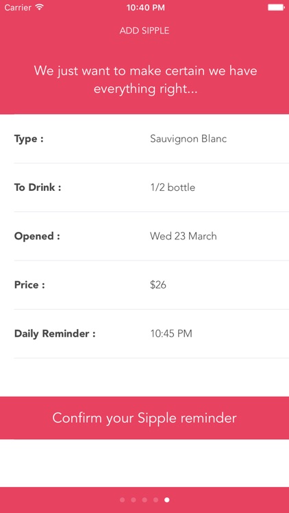Select the Daily Reminder row label
Image resolution: width=289 pixels, height=513 pixels.
[x=55, y=334]
